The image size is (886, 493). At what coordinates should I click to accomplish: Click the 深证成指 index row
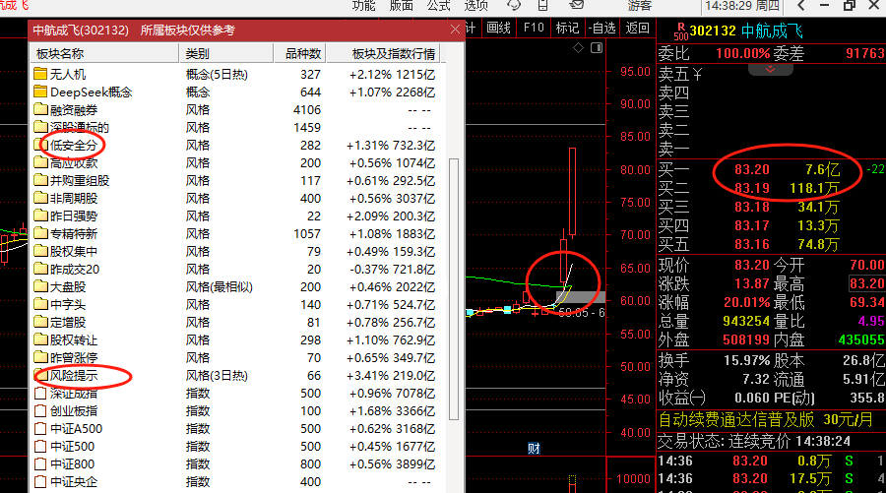(236, 393)
